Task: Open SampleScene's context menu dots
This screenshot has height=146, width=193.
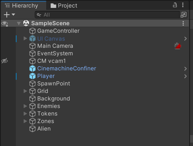Action: 183,23
